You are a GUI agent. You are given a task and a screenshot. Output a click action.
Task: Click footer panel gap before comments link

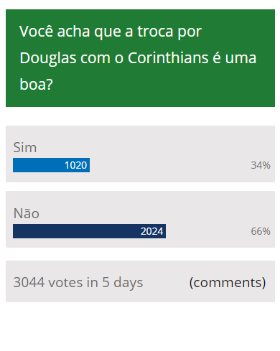(166, 281)
